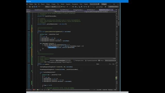This screenshot has width=165, height=93.
Task: Click the Live Share button
Action: click(x=100, y=7)
